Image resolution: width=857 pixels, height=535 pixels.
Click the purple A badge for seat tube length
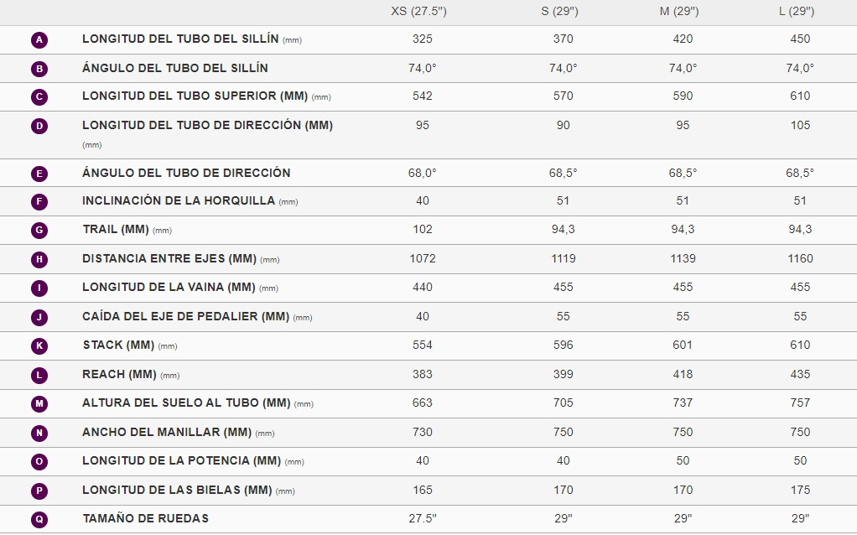(39, 40)
